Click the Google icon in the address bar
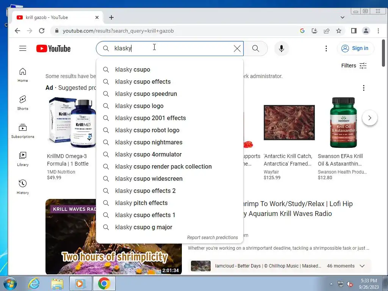The image size is (388, 291). click(x=302, y=31)
